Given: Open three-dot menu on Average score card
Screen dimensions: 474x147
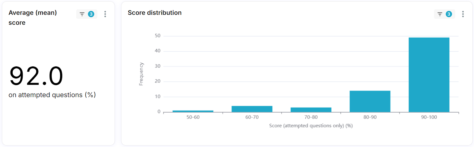Looking at the screenshot, I should pyautogui.click(x=105, y=14).
